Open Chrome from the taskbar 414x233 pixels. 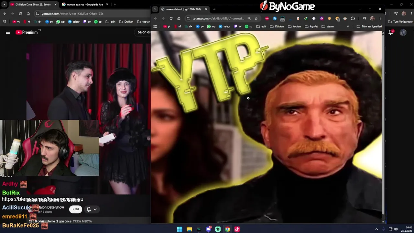click(x=227, y=229)
